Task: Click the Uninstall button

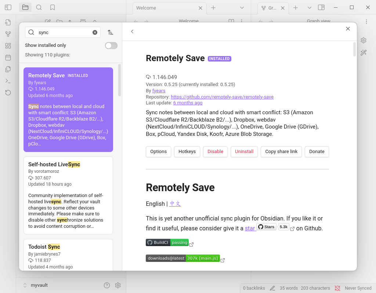Action: [x=244, y=152]
